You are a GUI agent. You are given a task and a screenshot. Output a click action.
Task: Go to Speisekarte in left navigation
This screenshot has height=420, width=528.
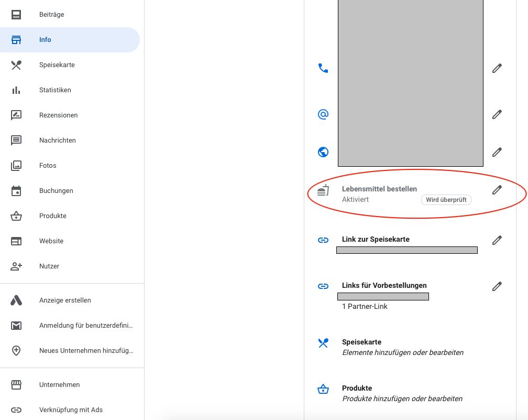click(57, 65)
